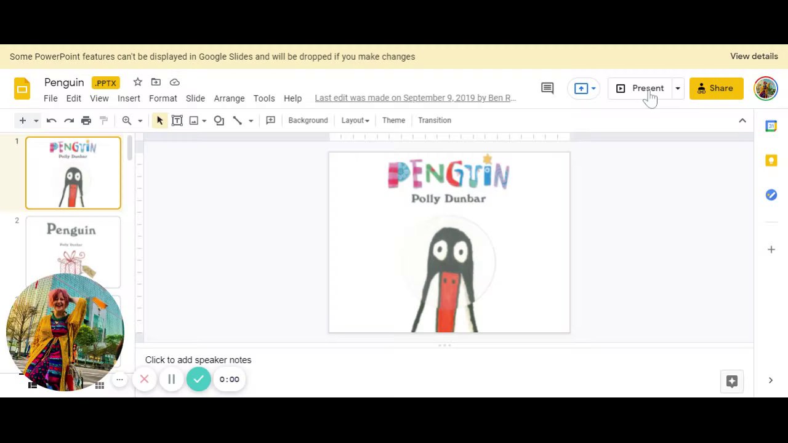Image resolution: width=788 pixels, height=443 pixels.
Task: Choose the select arrow cursor tool
Action: point(159,121)
